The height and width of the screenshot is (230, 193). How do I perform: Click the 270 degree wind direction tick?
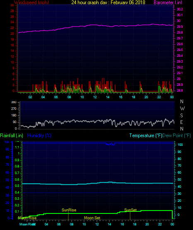14,109
